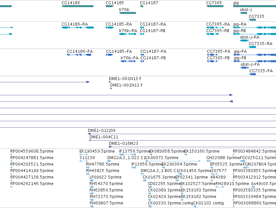Click the EK190459.5prime EST label
Viewport: 276px width, 208px height.
click(x=97, y=151)
